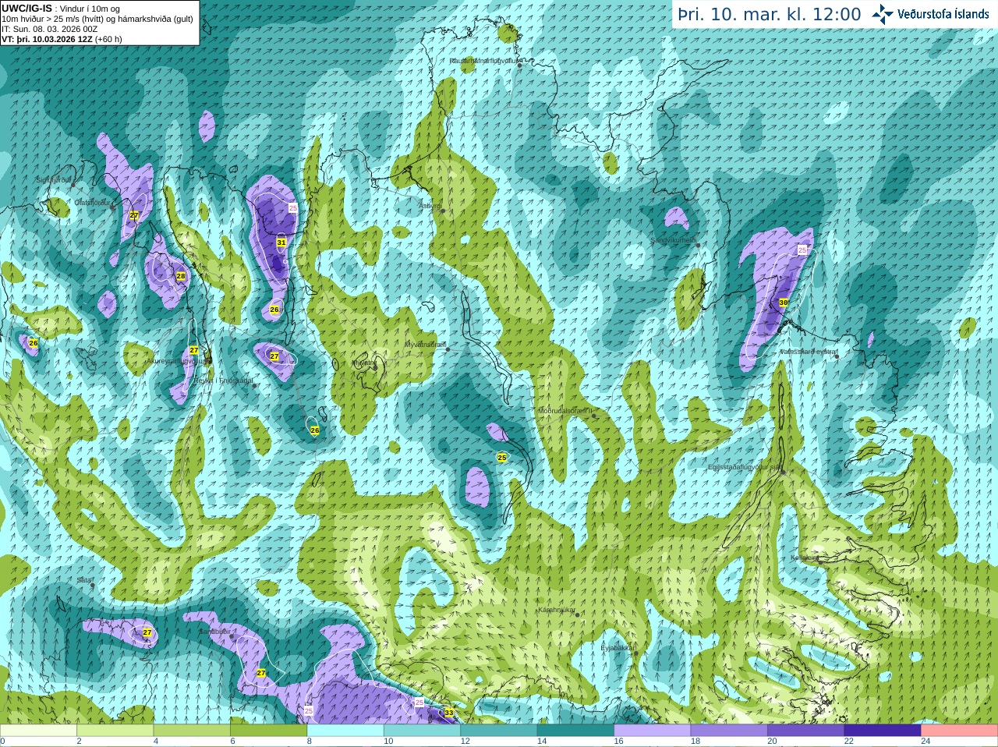Select the 2–4 m/s legend swatch

point(115,731)
